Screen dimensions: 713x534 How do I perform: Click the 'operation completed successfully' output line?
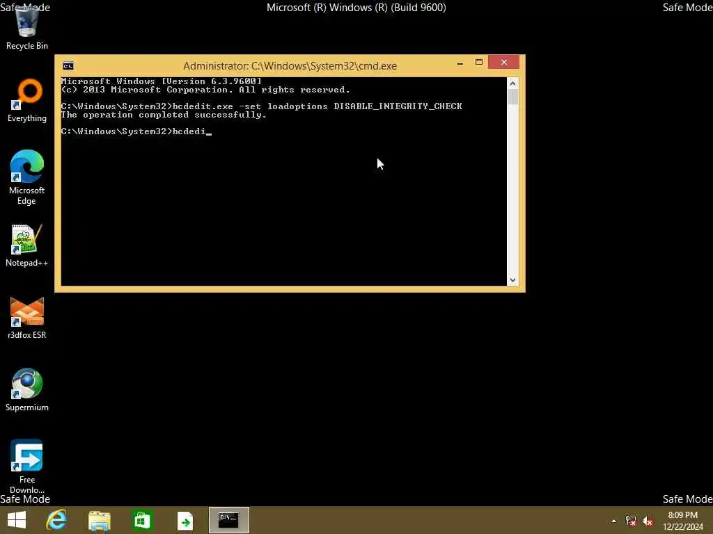164,115
